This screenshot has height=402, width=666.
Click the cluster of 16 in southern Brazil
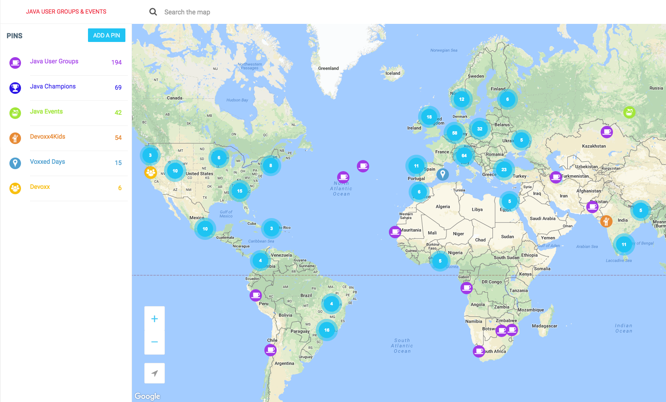(327, 330)
